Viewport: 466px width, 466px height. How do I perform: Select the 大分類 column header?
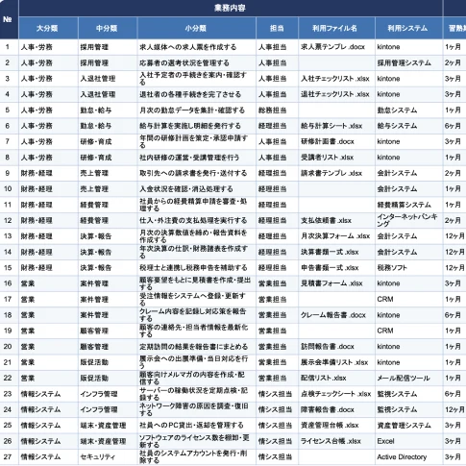point(48,28)
